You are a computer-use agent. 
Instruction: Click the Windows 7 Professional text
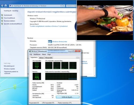pyautogui.click(x=38, y=19)
